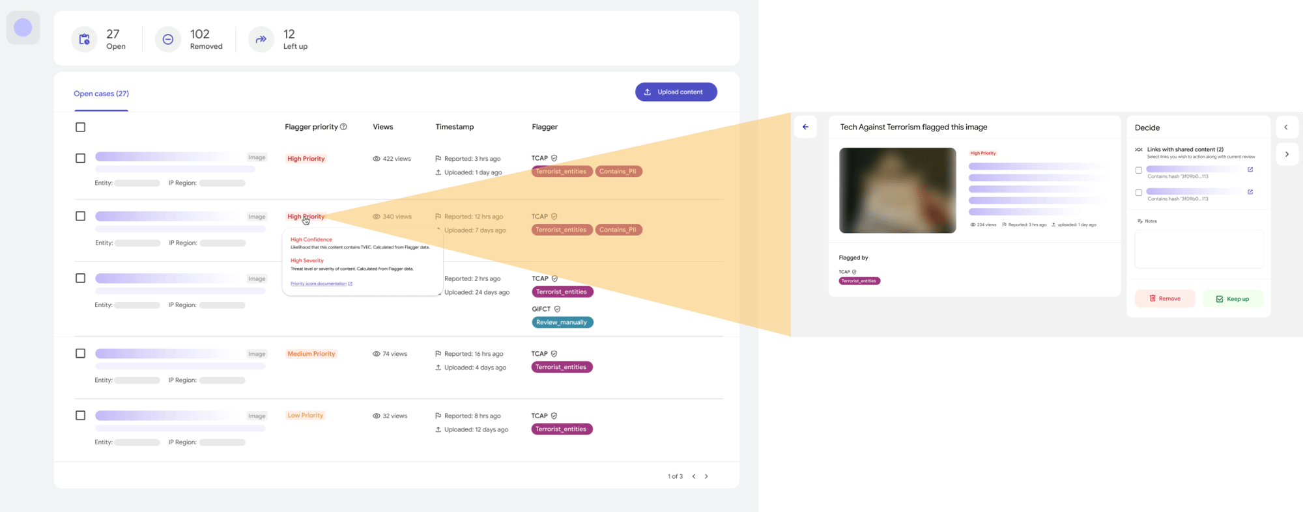Switch to the Open cases (27) tab
This screenshot has width=1303, height=512.
point(101,94)
